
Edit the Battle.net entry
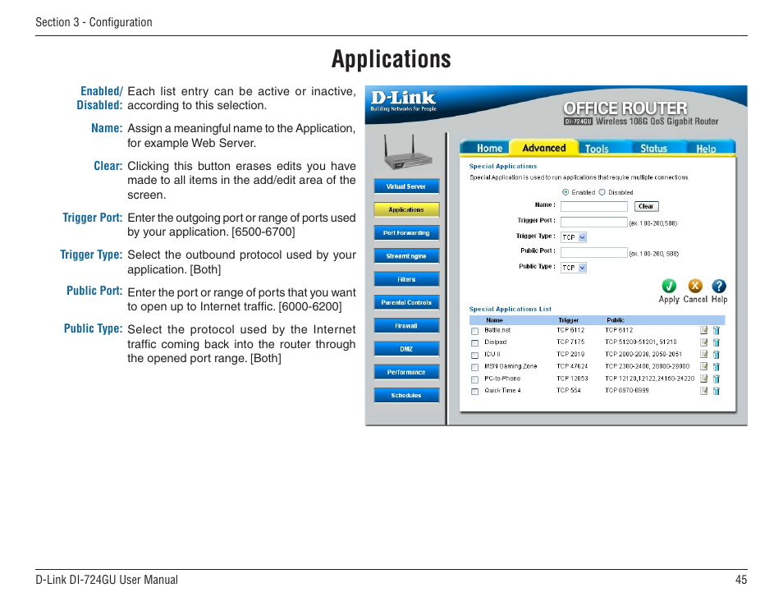click(x=703, y=330)
